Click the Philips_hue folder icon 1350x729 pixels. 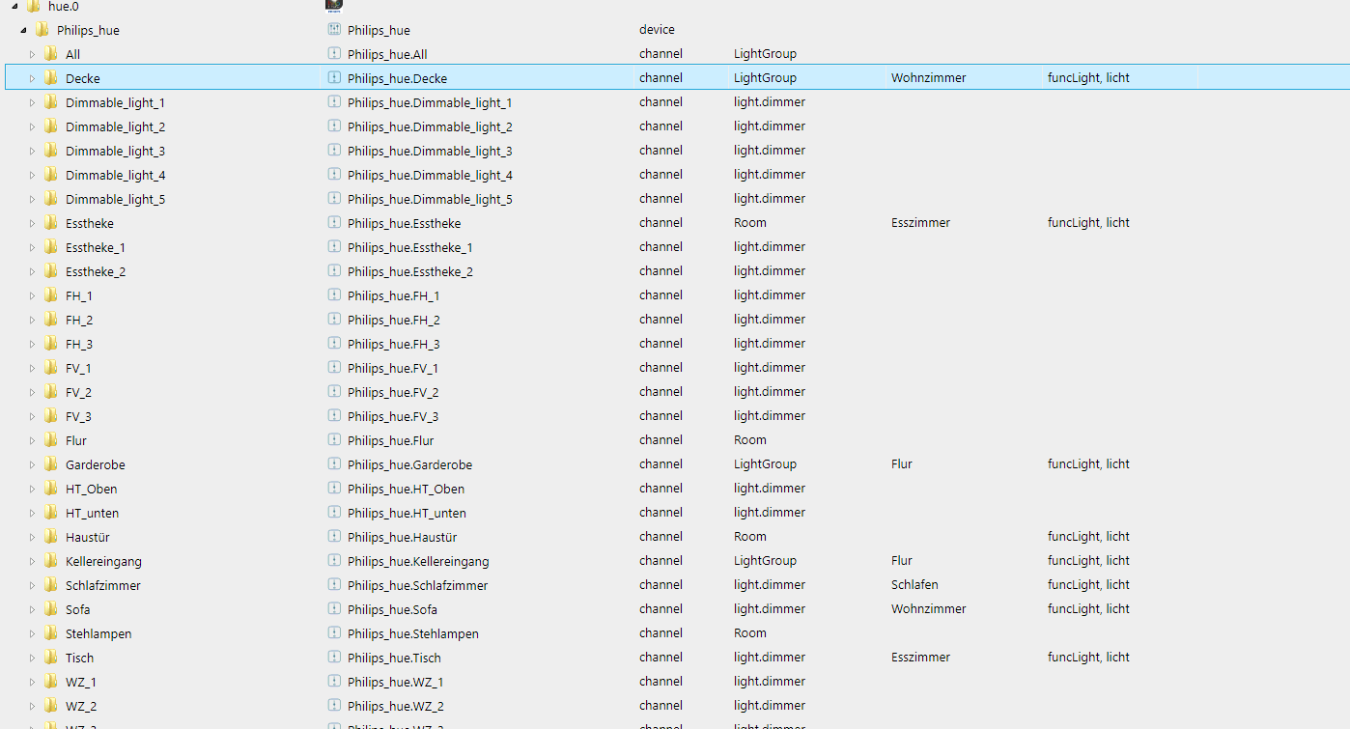click(42, 30)
